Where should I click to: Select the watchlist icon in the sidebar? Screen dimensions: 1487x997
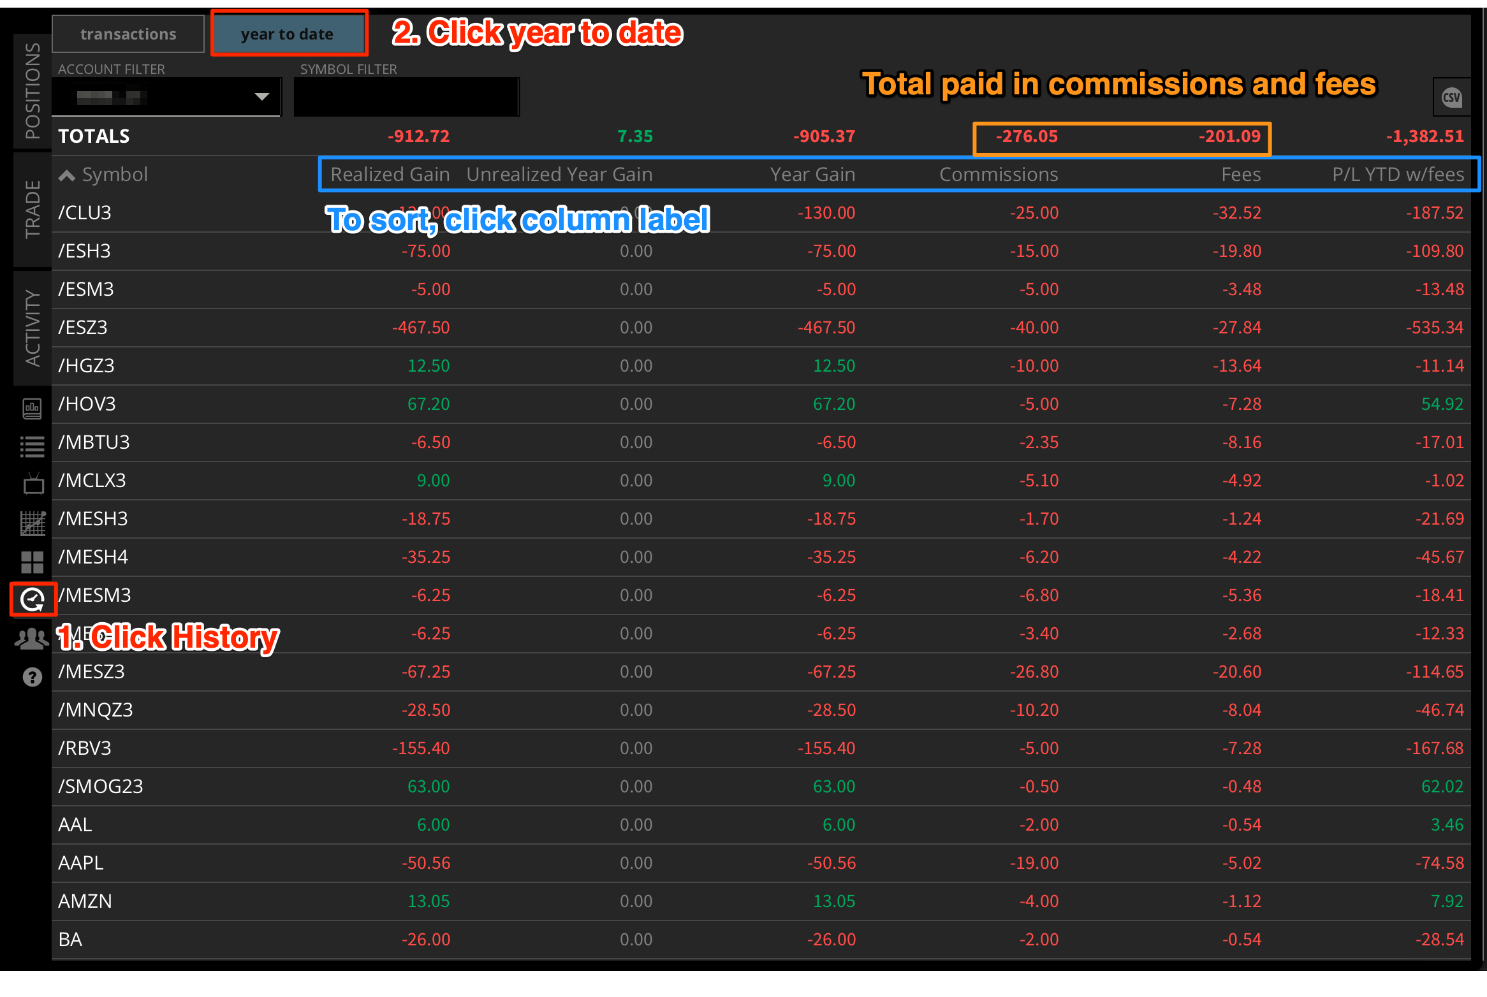[32, 446]
